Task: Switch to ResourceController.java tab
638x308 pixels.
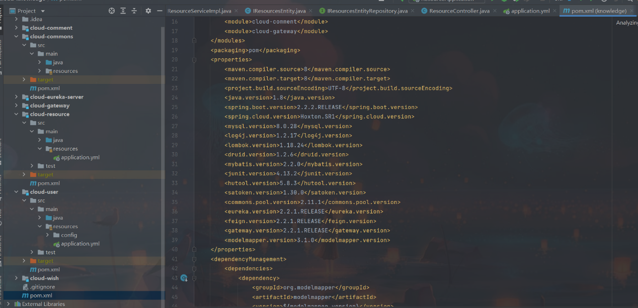Action: coord(459,11)
